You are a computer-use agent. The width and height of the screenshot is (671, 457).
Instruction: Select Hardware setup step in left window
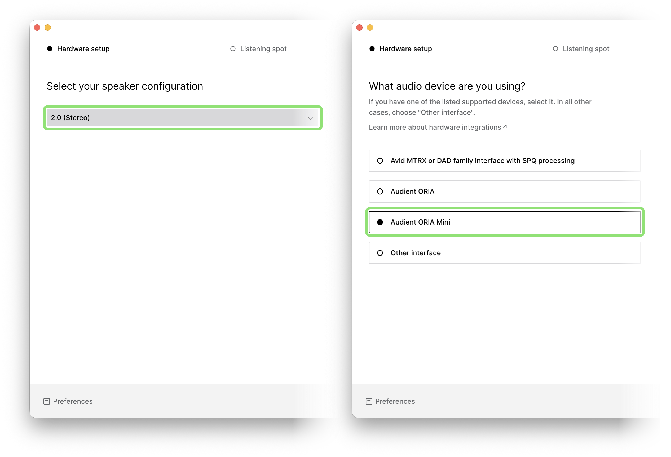tap(78, 49)
